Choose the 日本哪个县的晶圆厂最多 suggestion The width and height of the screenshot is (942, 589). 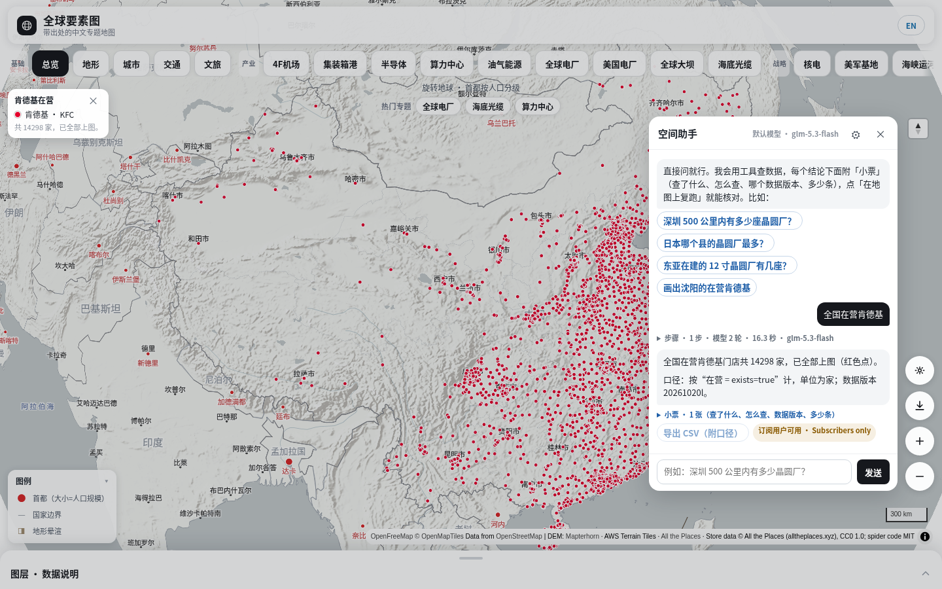715,243
